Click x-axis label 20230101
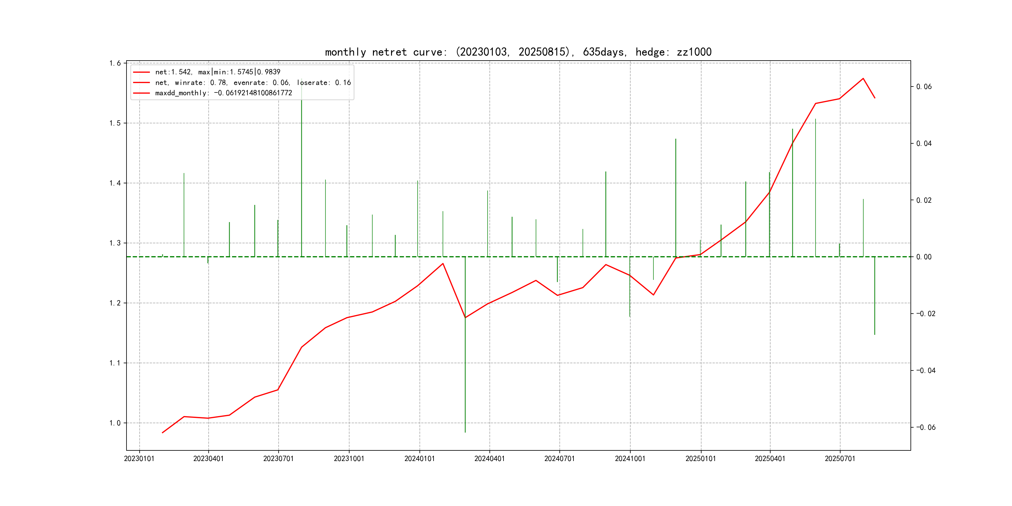This screenshot has width=1012, height=506. click(139, 459)
